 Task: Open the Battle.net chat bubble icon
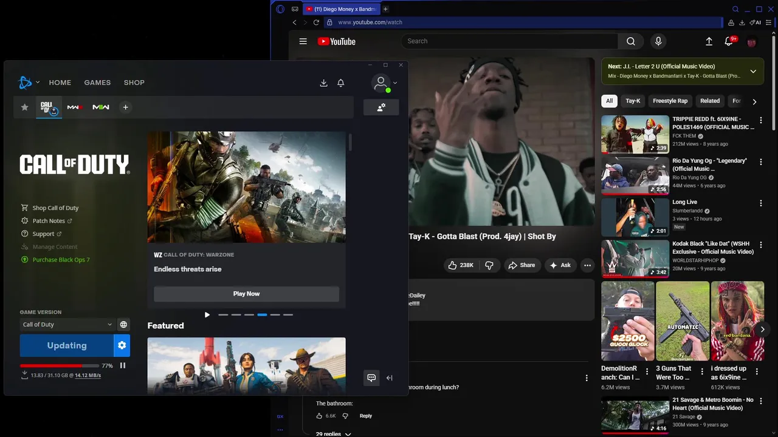(371, 378)
